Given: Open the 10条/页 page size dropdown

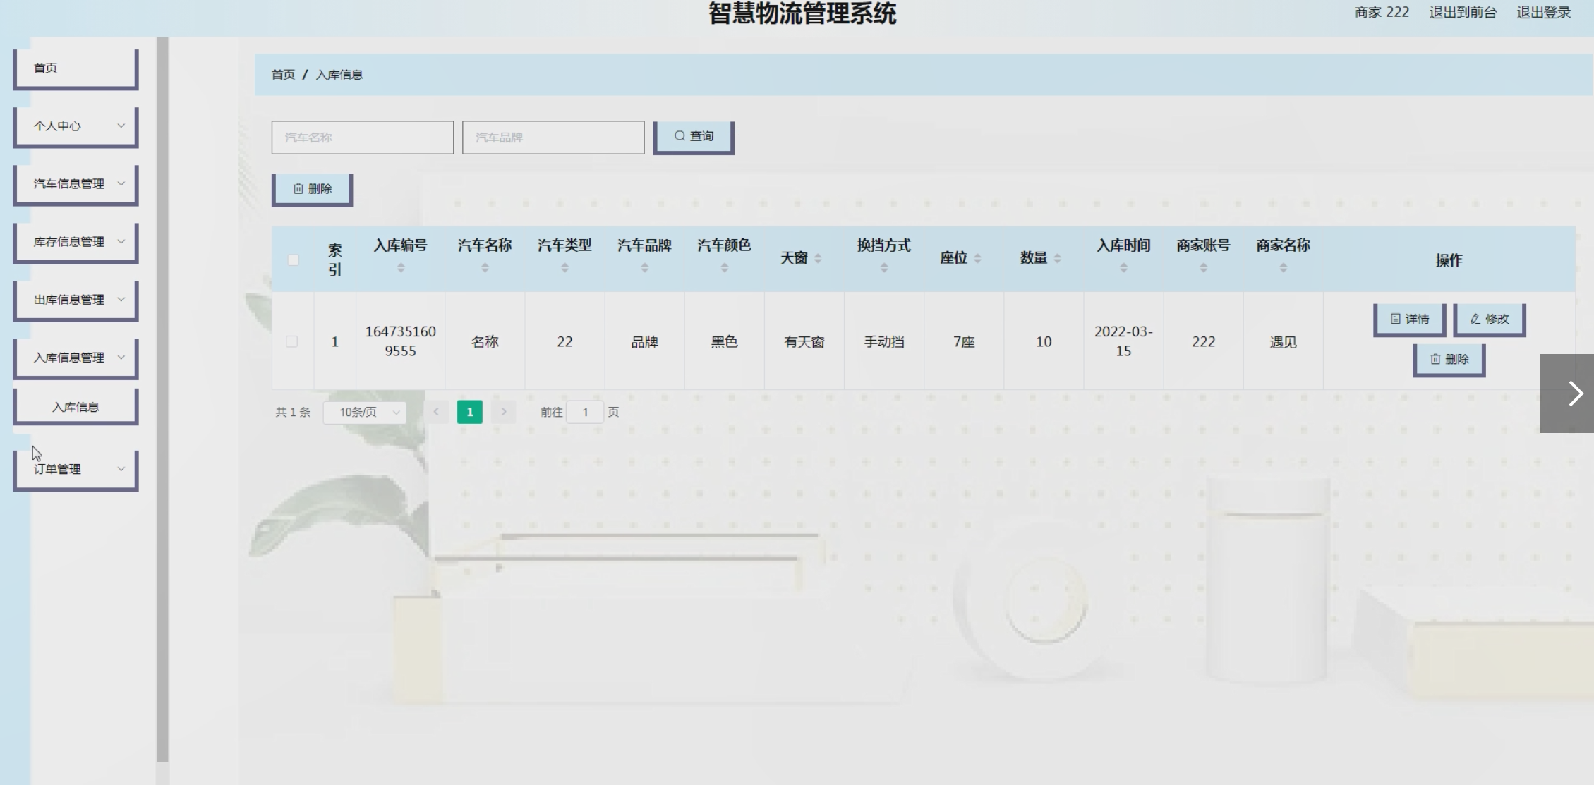Looking at the screenshot, I should 365,412.
